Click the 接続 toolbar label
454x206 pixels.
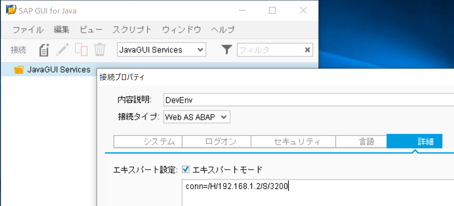click(18, 50)
